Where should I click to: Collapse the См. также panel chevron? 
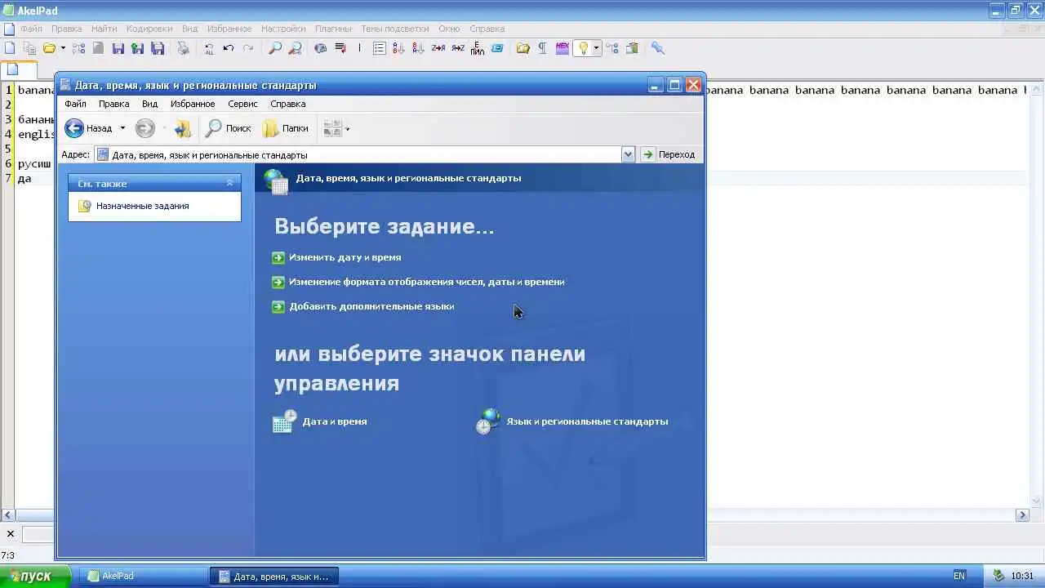pos(229,183)
